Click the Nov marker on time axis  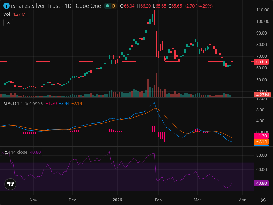click(33, 200)
